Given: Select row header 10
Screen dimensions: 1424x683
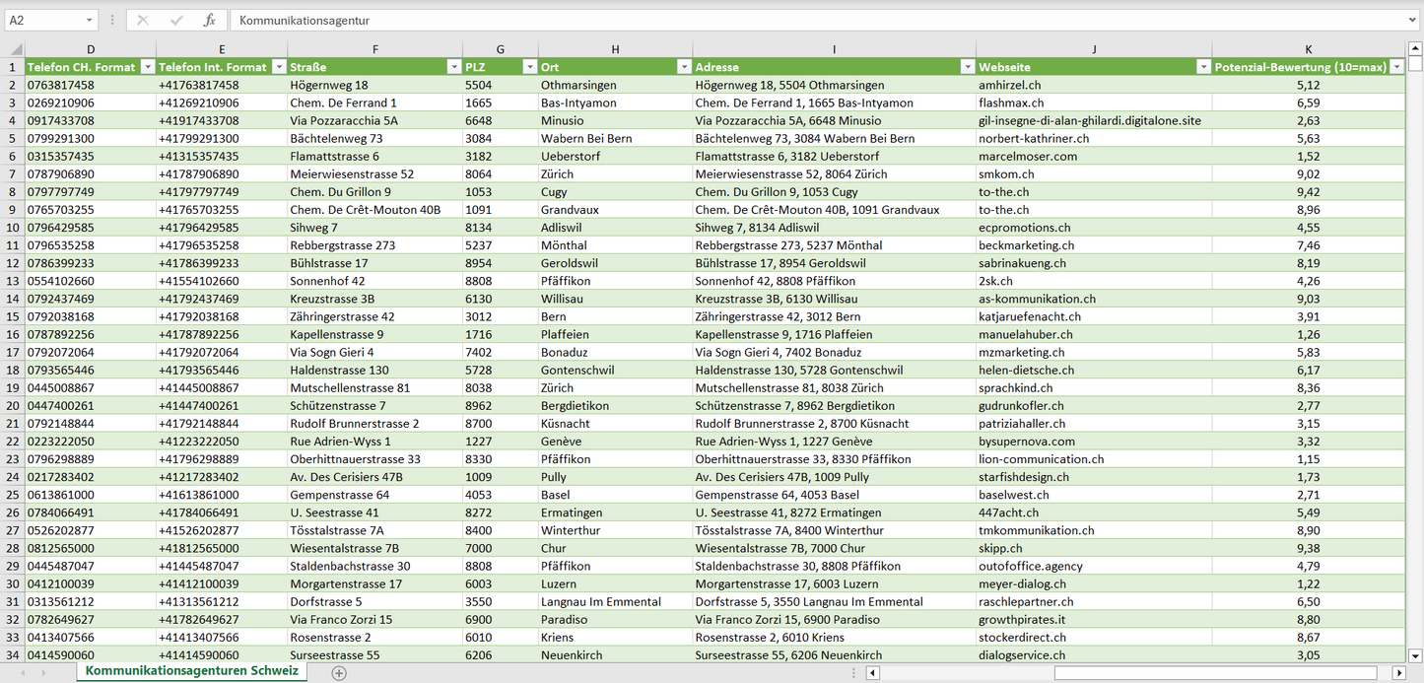Looking at the screenshot, I should coord(13,228).
